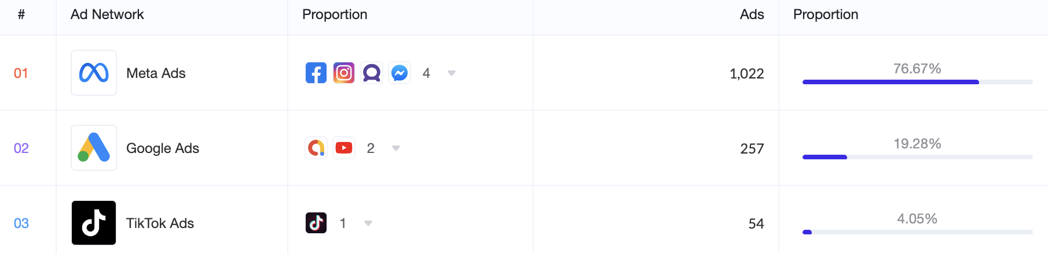Click the Google Ads logo icon
This screenshot has width=1048, height=254.
[x=94, y=148]
